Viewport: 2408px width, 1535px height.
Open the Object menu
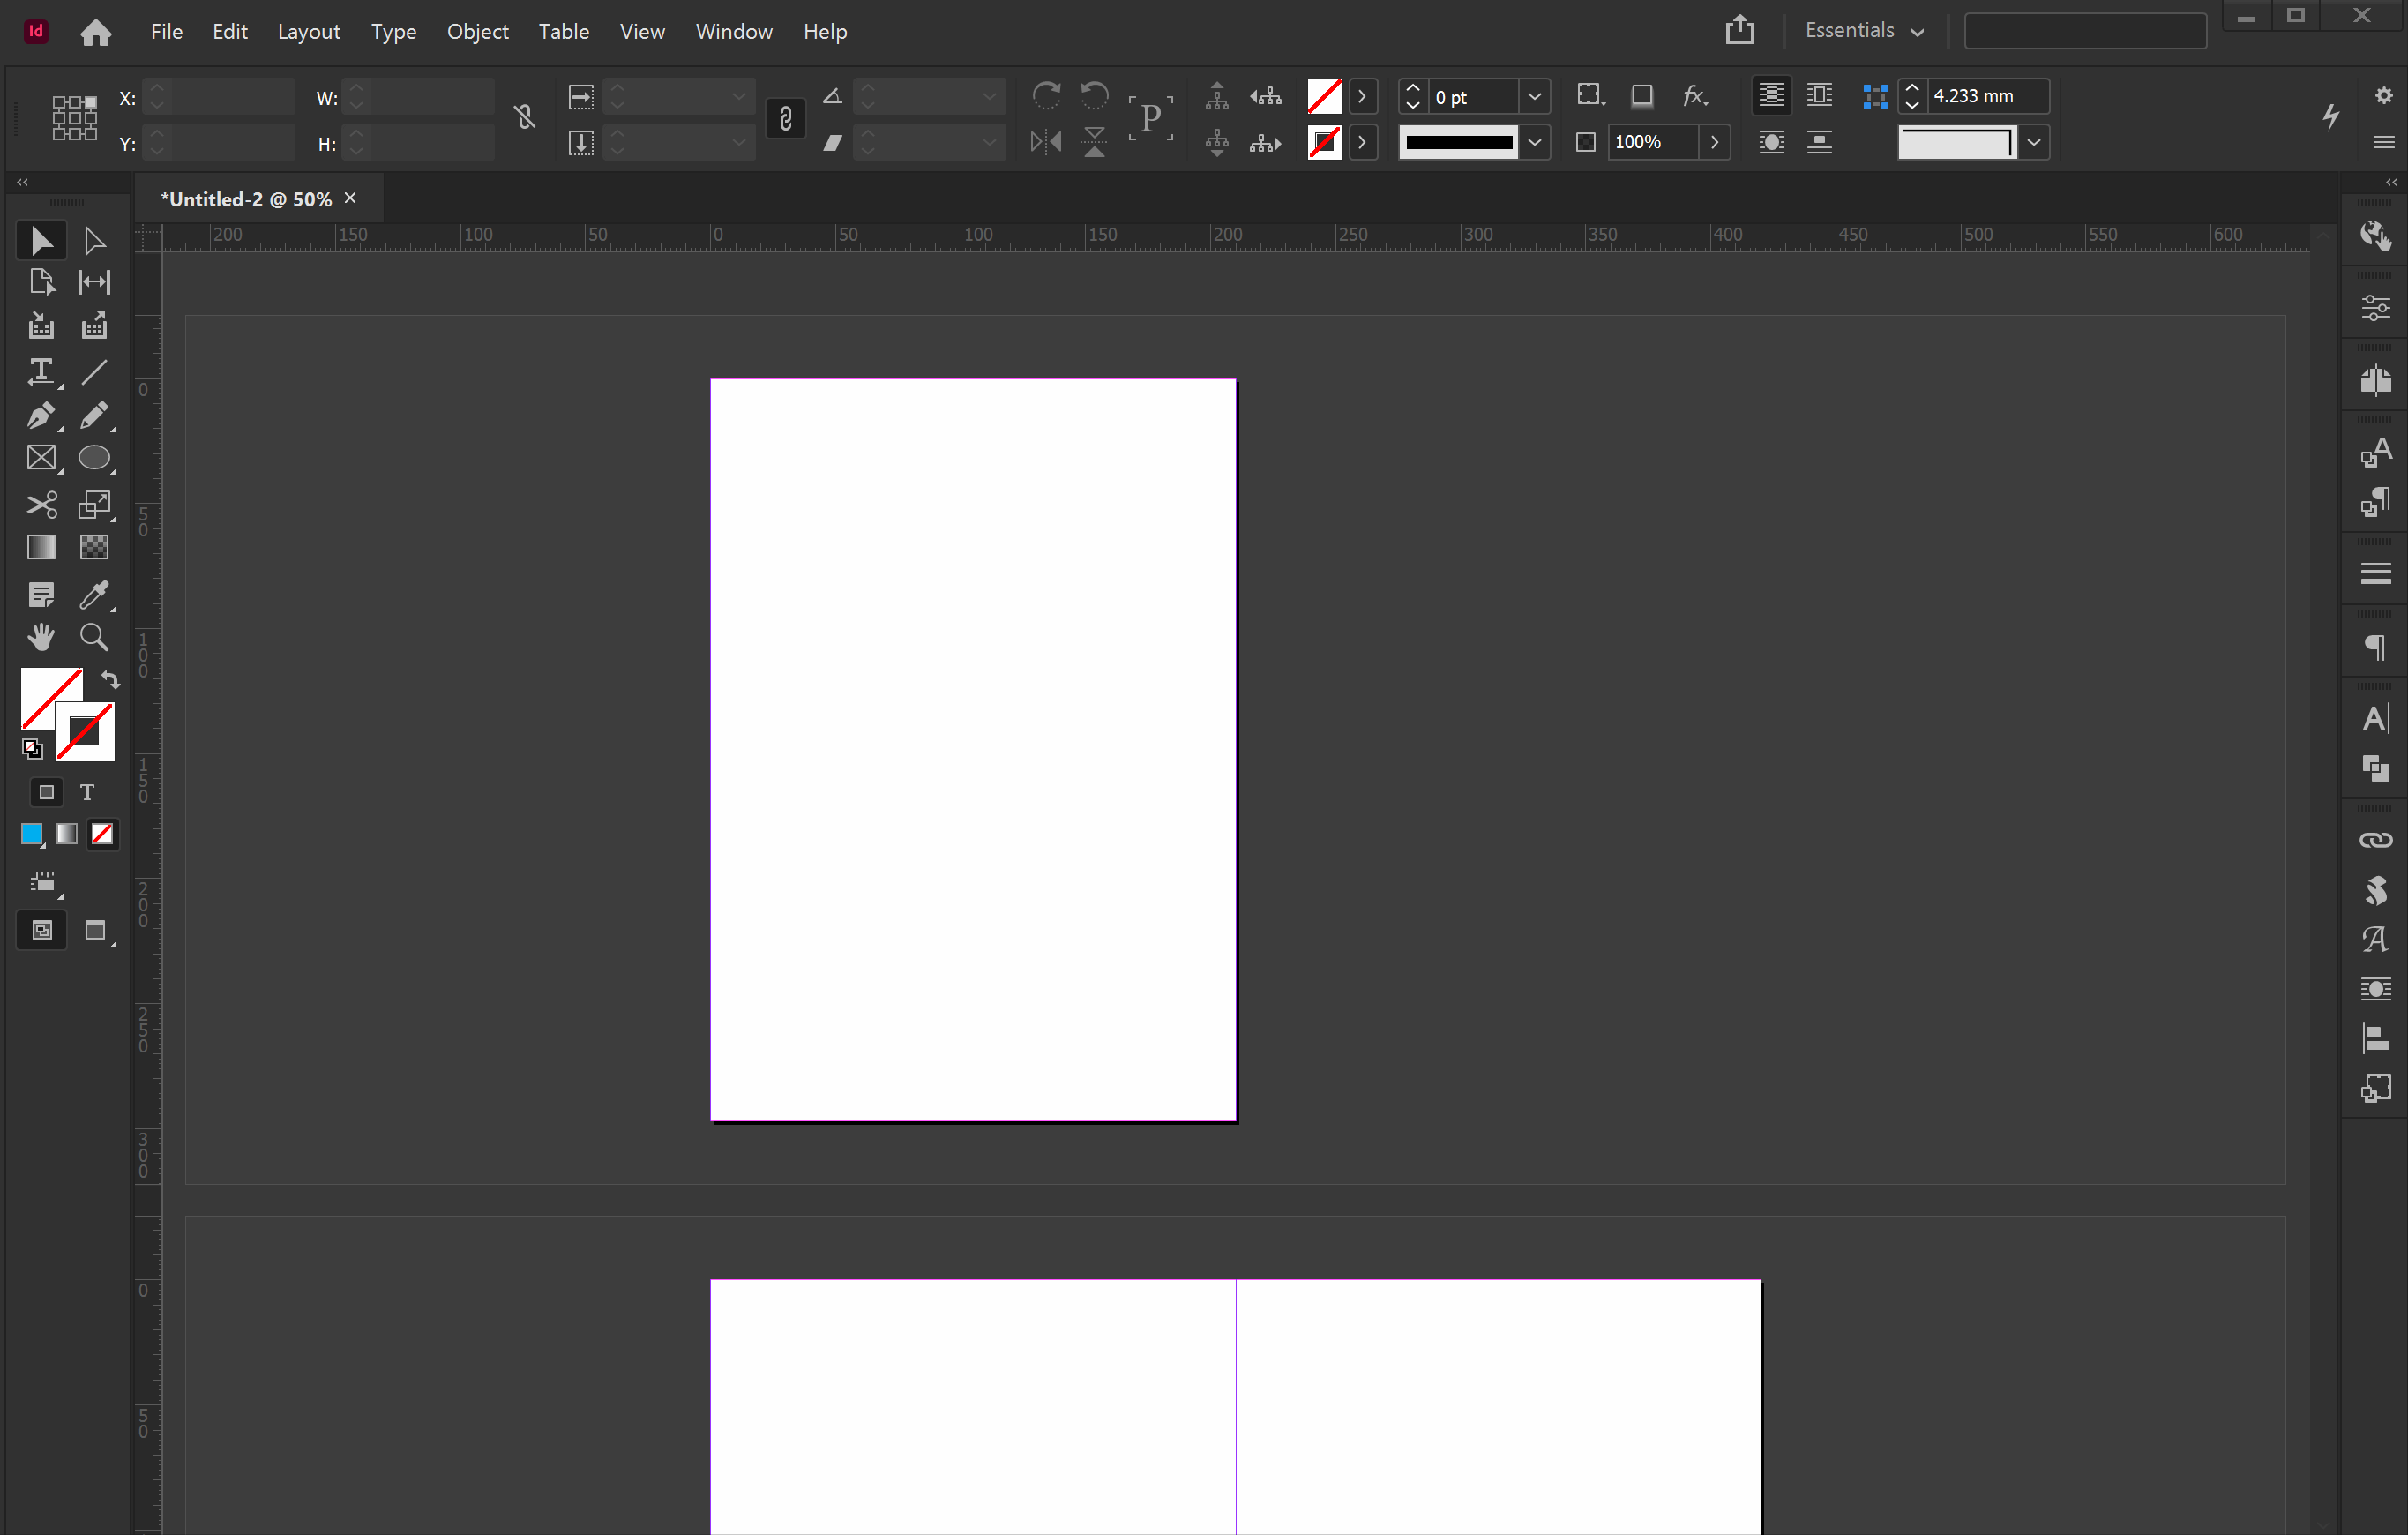(477, 31)
